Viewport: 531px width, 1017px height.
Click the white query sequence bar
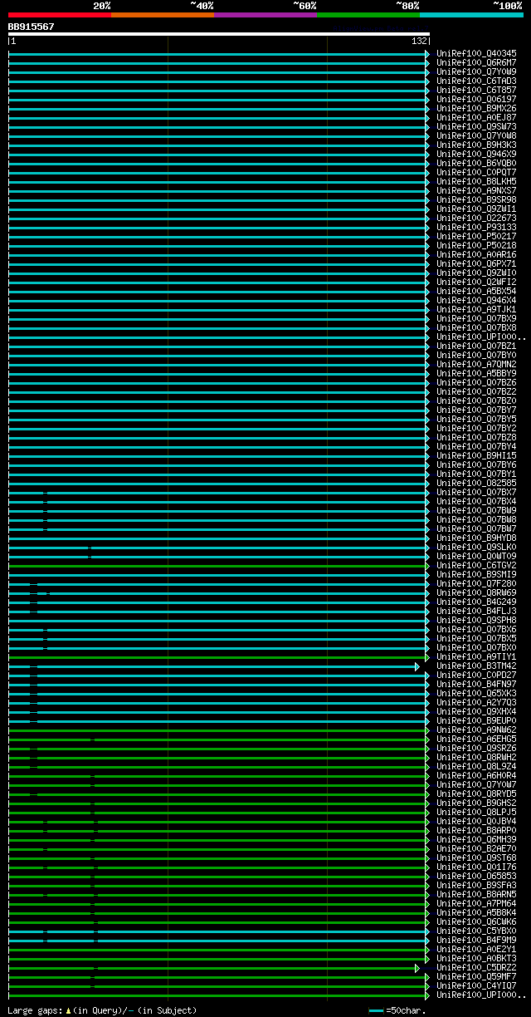click(219, 34)
